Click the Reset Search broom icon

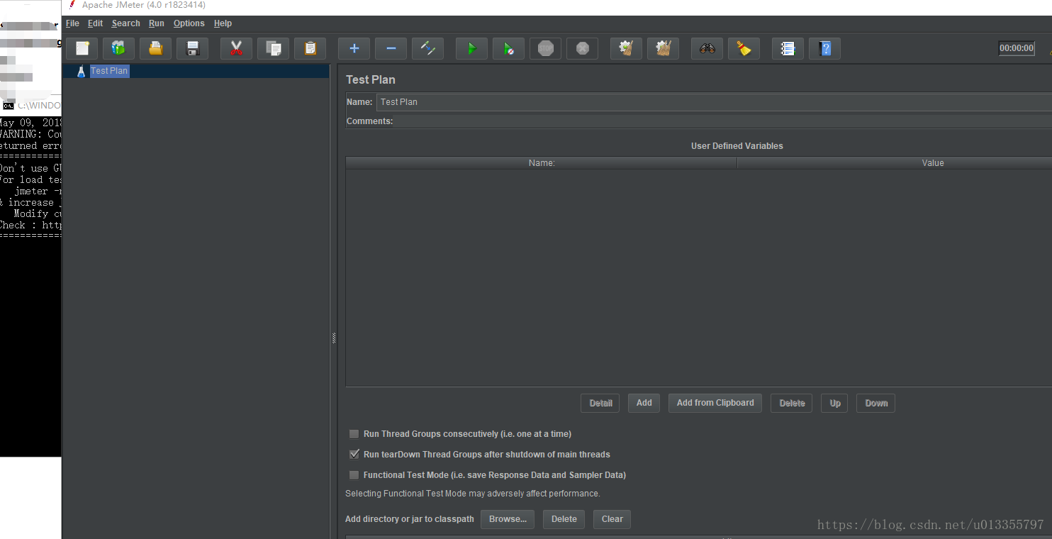tap(744, 48)
